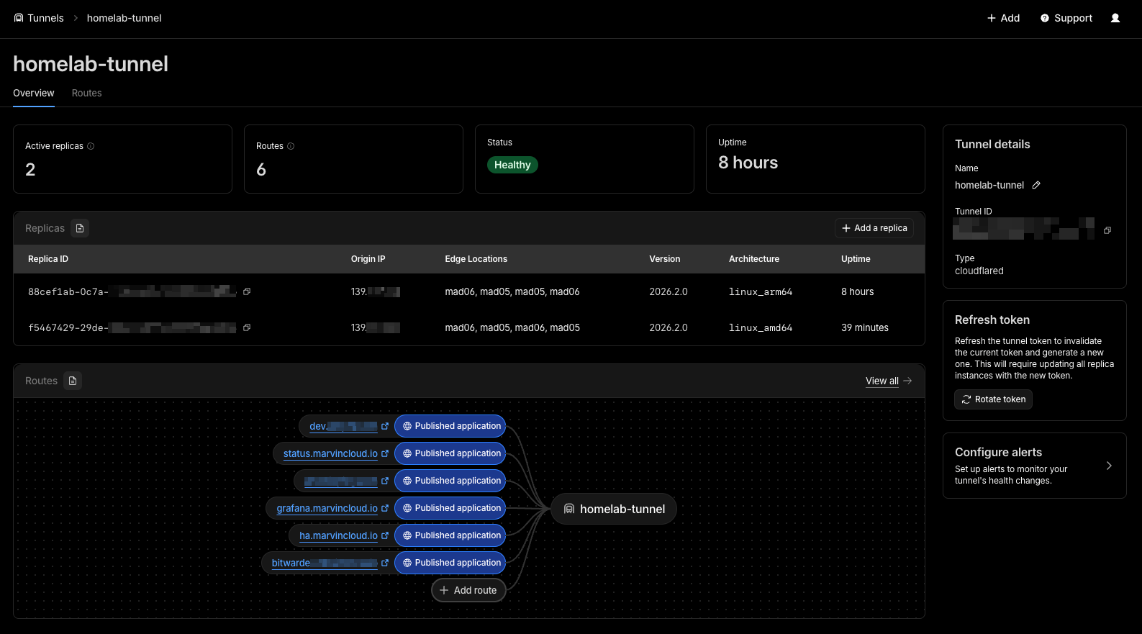Image resolution: width=1142 pixels, height=634 pixels.
Task: Open external link icon for dev route
Action: (x=385, y=426)
